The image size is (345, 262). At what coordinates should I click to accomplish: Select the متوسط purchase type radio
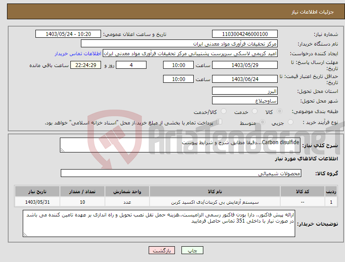[x=262, y=122]
